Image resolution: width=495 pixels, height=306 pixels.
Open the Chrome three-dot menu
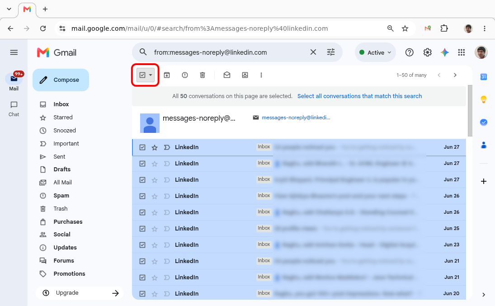pyautogui.click(x=484, y=28)
